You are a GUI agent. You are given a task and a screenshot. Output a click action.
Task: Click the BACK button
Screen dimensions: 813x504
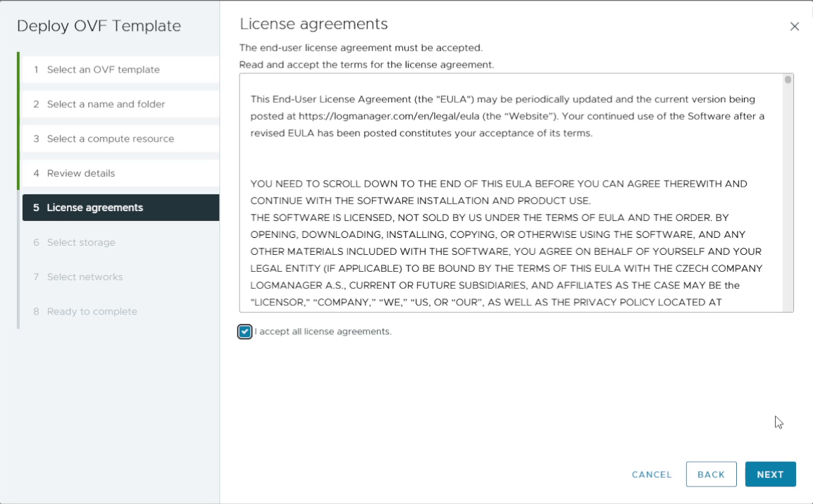711,474
